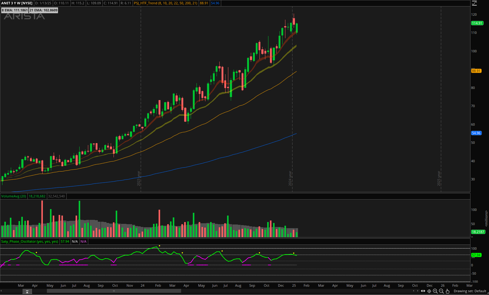489x295 pixels.
Task: Click the H: 115.2 high value in the header
Action: point(77,3)
